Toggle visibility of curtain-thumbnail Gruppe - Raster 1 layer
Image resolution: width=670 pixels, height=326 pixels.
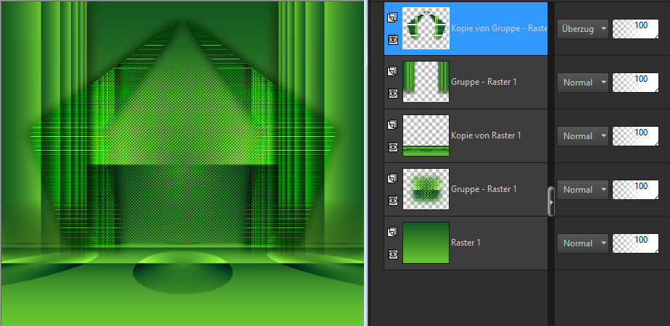[393, 93]
